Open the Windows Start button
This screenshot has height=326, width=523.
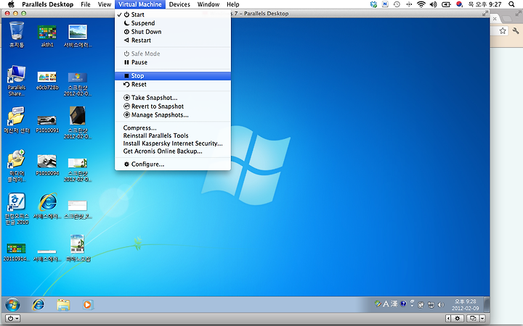click(12, 304)
